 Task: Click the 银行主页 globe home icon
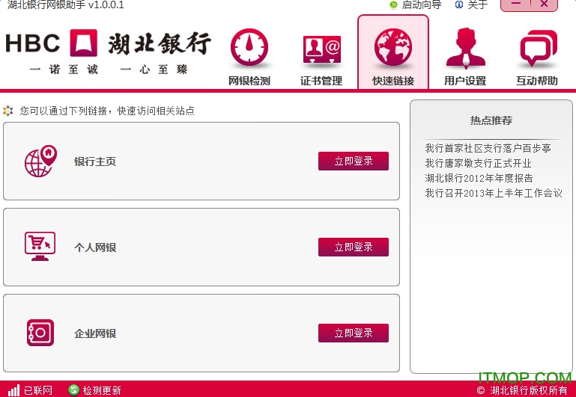pos(40,161)
